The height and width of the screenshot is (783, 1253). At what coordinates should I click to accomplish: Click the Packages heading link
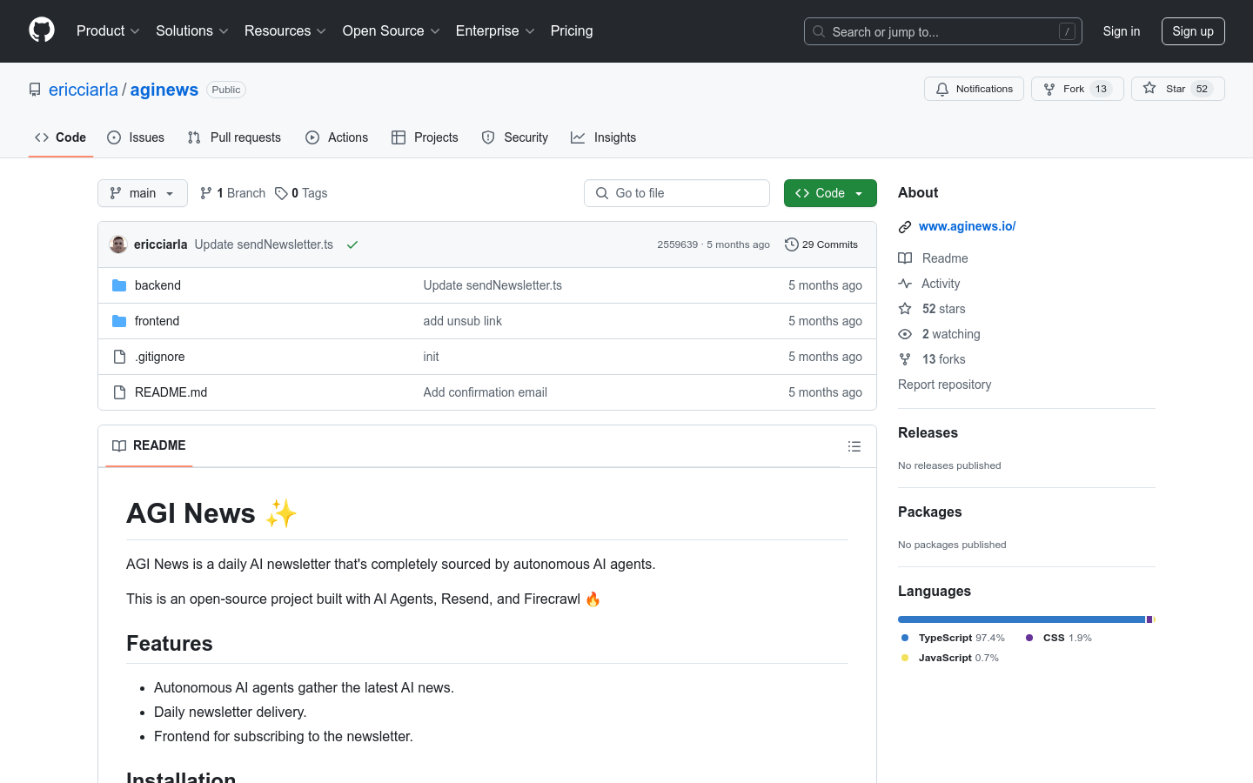click(x=930, y=512)
